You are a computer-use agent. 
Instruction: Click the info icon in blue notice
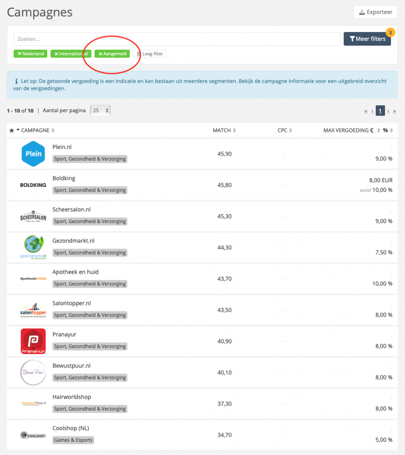pos(16,81)
